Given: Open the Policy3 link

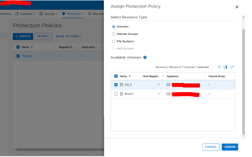Looking at the screenshot, I should coord(26,56).
